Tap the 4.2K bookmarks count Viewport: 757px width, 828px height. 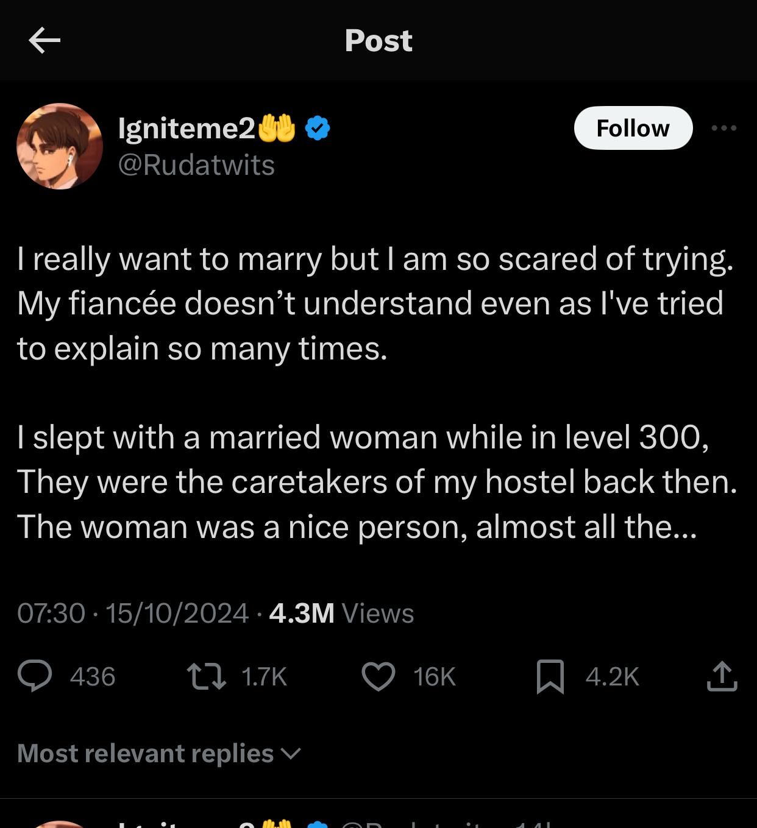(612, 677)
